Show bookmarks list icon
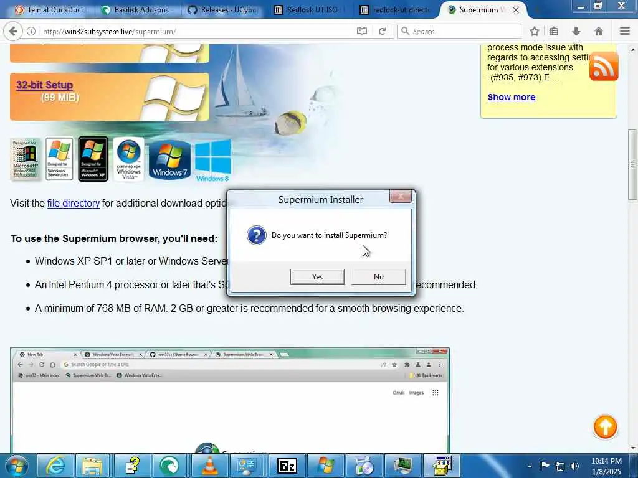Screen dimensions: 638x478 point(554,31)
